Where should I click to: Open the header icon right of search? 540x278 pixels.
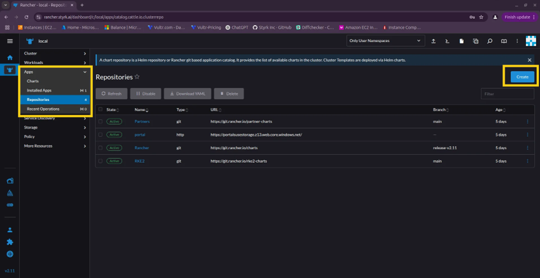(504, 41)
